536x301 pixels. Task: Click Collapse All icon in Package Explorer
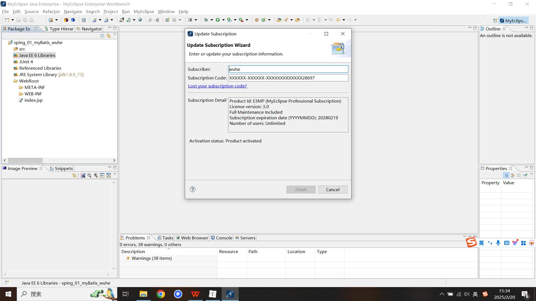(x=102, y=36)
